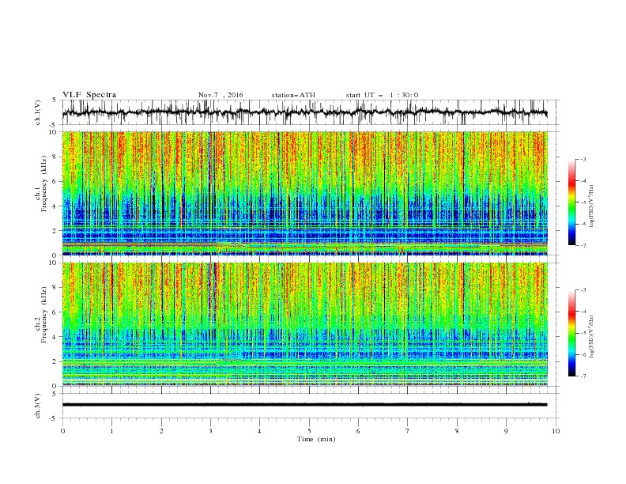Click the time axis tick label "10"
This screenshot has height=484, width=626.
click(x=556, y=431)
